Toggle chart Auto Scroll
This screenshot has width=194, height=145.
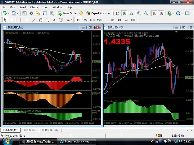pyautogui.click(x=154, y=13)
